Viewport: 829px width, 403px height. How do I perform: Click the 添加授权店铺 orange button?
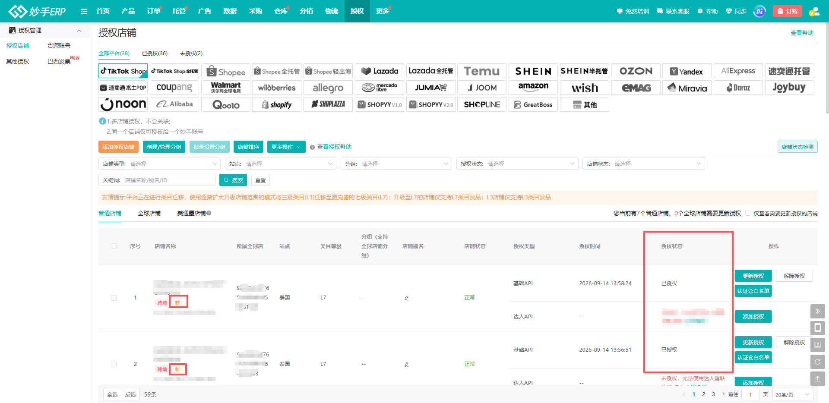(118, 147)
